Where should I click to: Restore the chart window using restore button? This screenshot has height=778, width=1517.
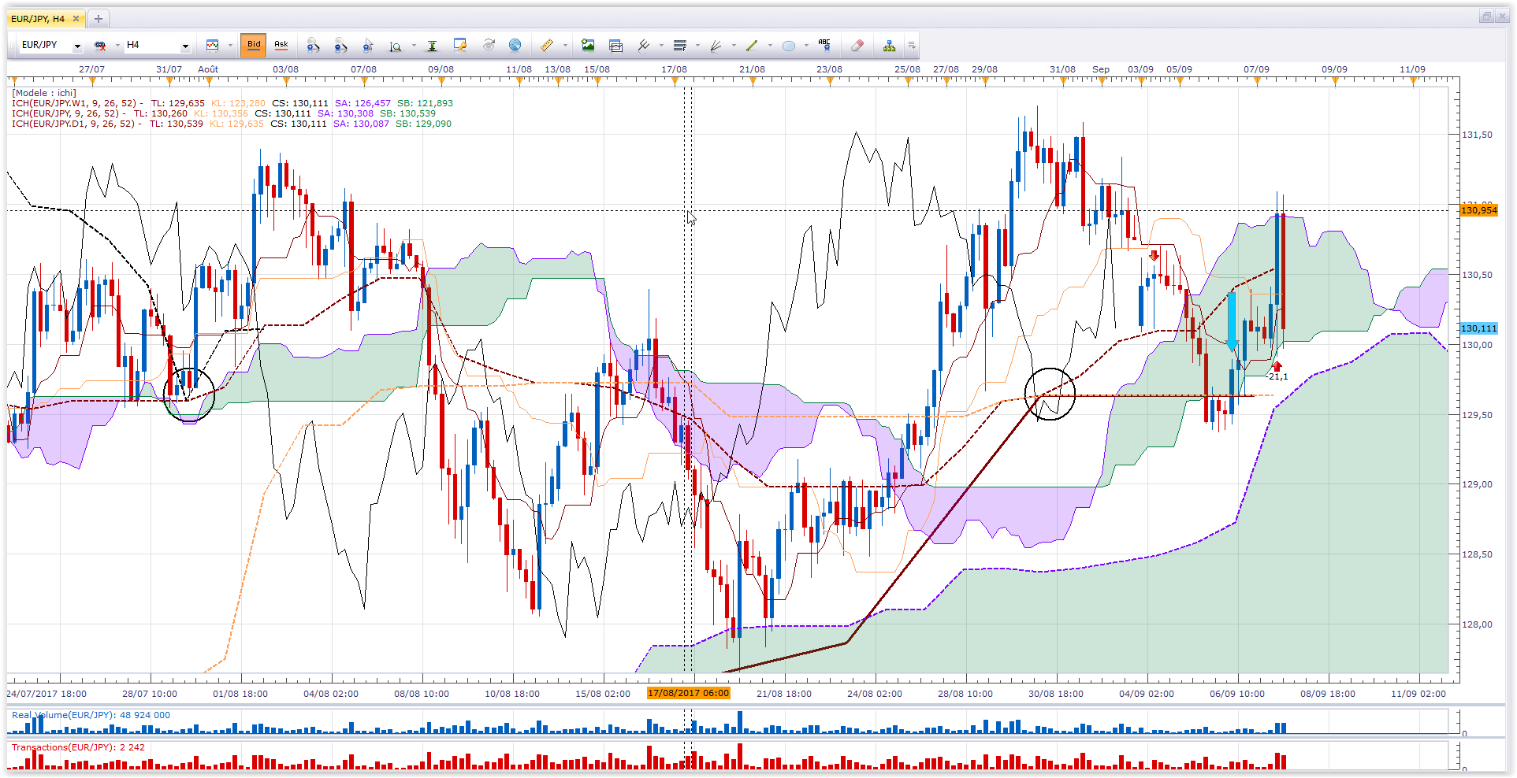coord(1486,17)
